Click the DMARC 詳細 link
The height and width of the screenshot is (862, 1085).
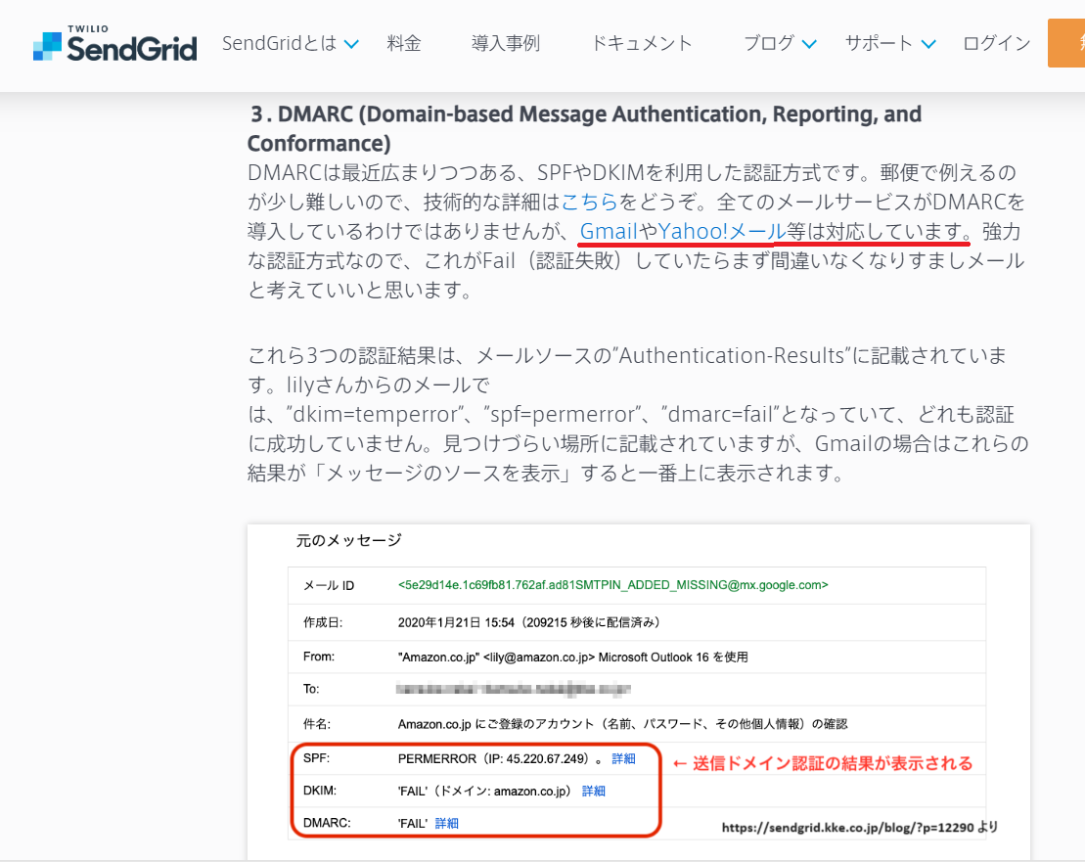pos(447,823)
